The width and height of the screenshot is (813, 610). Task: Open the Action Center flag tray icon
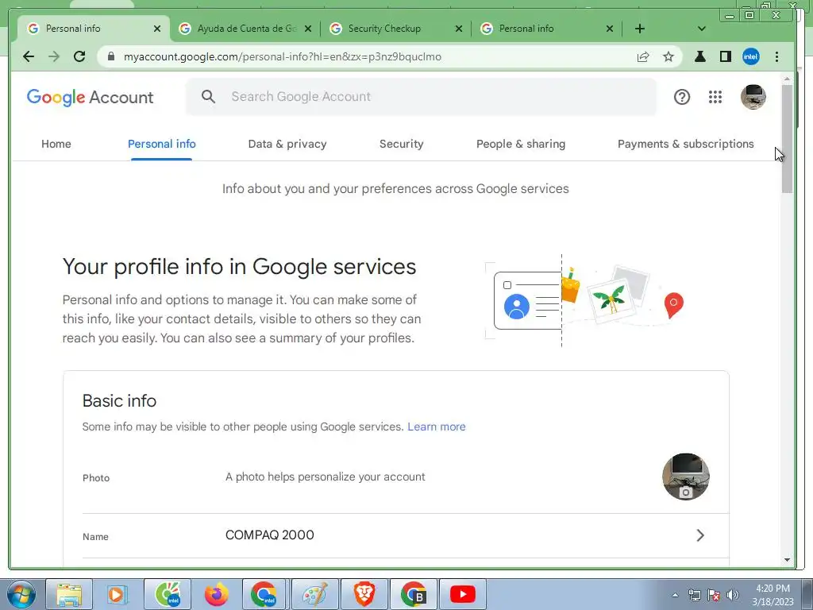click(714, 595)
